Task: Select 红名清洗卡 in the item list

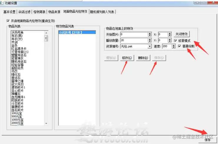Action: click(x=19, y=49)
